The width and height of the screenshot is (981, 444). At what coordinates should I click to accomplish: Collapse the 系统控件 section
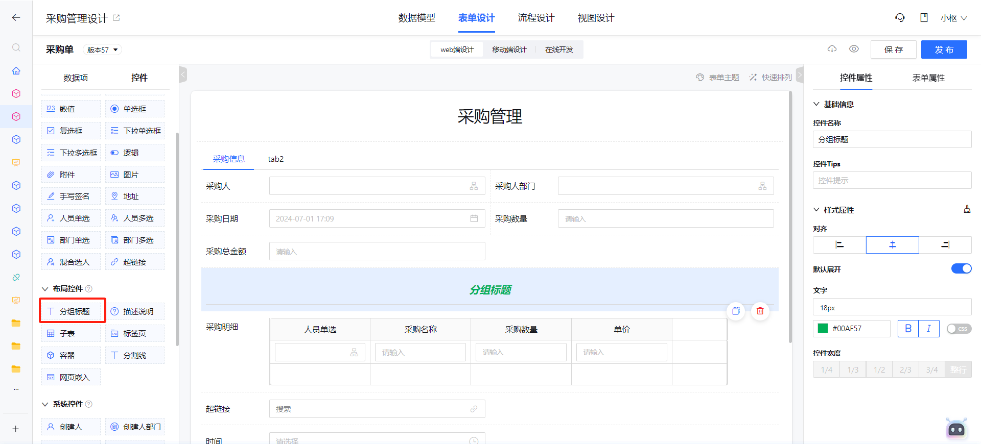click(45, 404)
